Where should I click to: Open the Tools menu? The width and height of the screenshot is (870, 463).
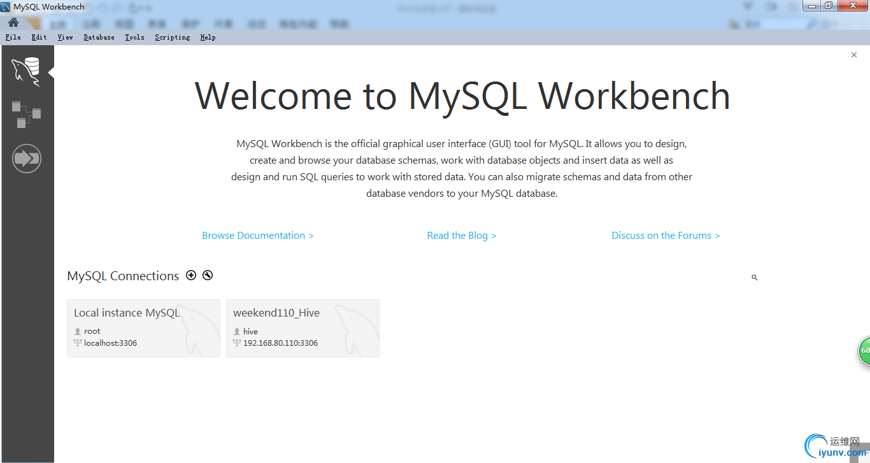click(x=135, y=38)
